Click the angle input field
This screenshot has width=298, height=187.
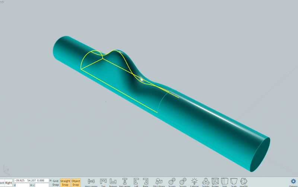(x=42, y=185)
